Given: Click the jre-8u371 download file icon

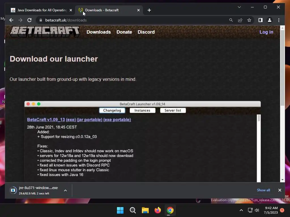Looking at the screenshot, I should click(x=13, y=190).
